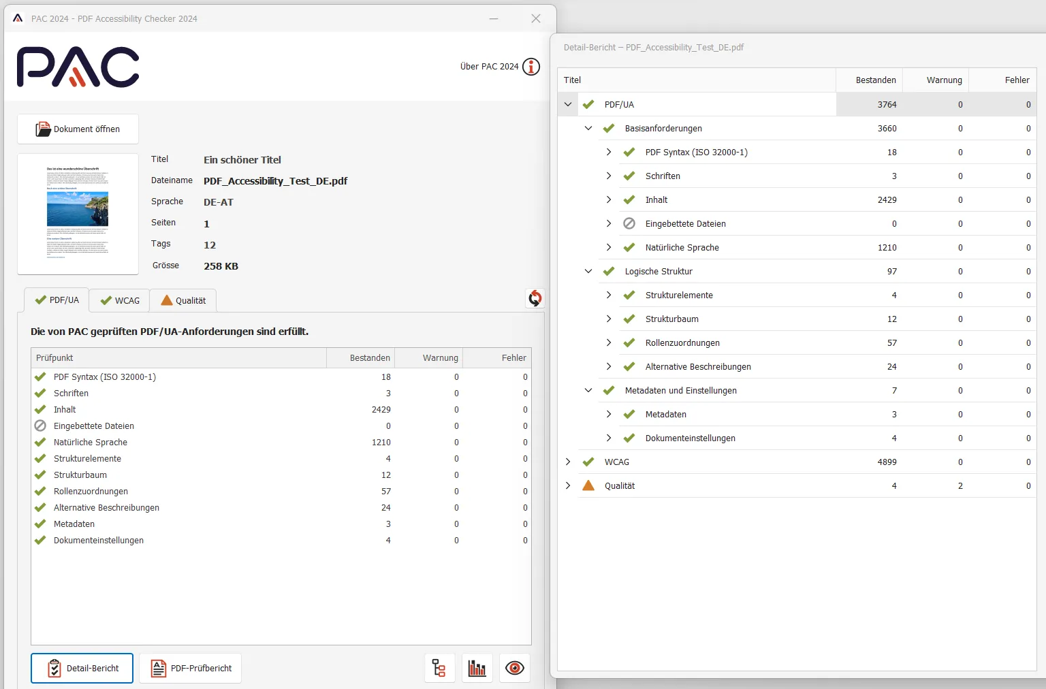
Task: Switch to the Qualität tab
Action: pyautogui.click(x=183, y=300)
